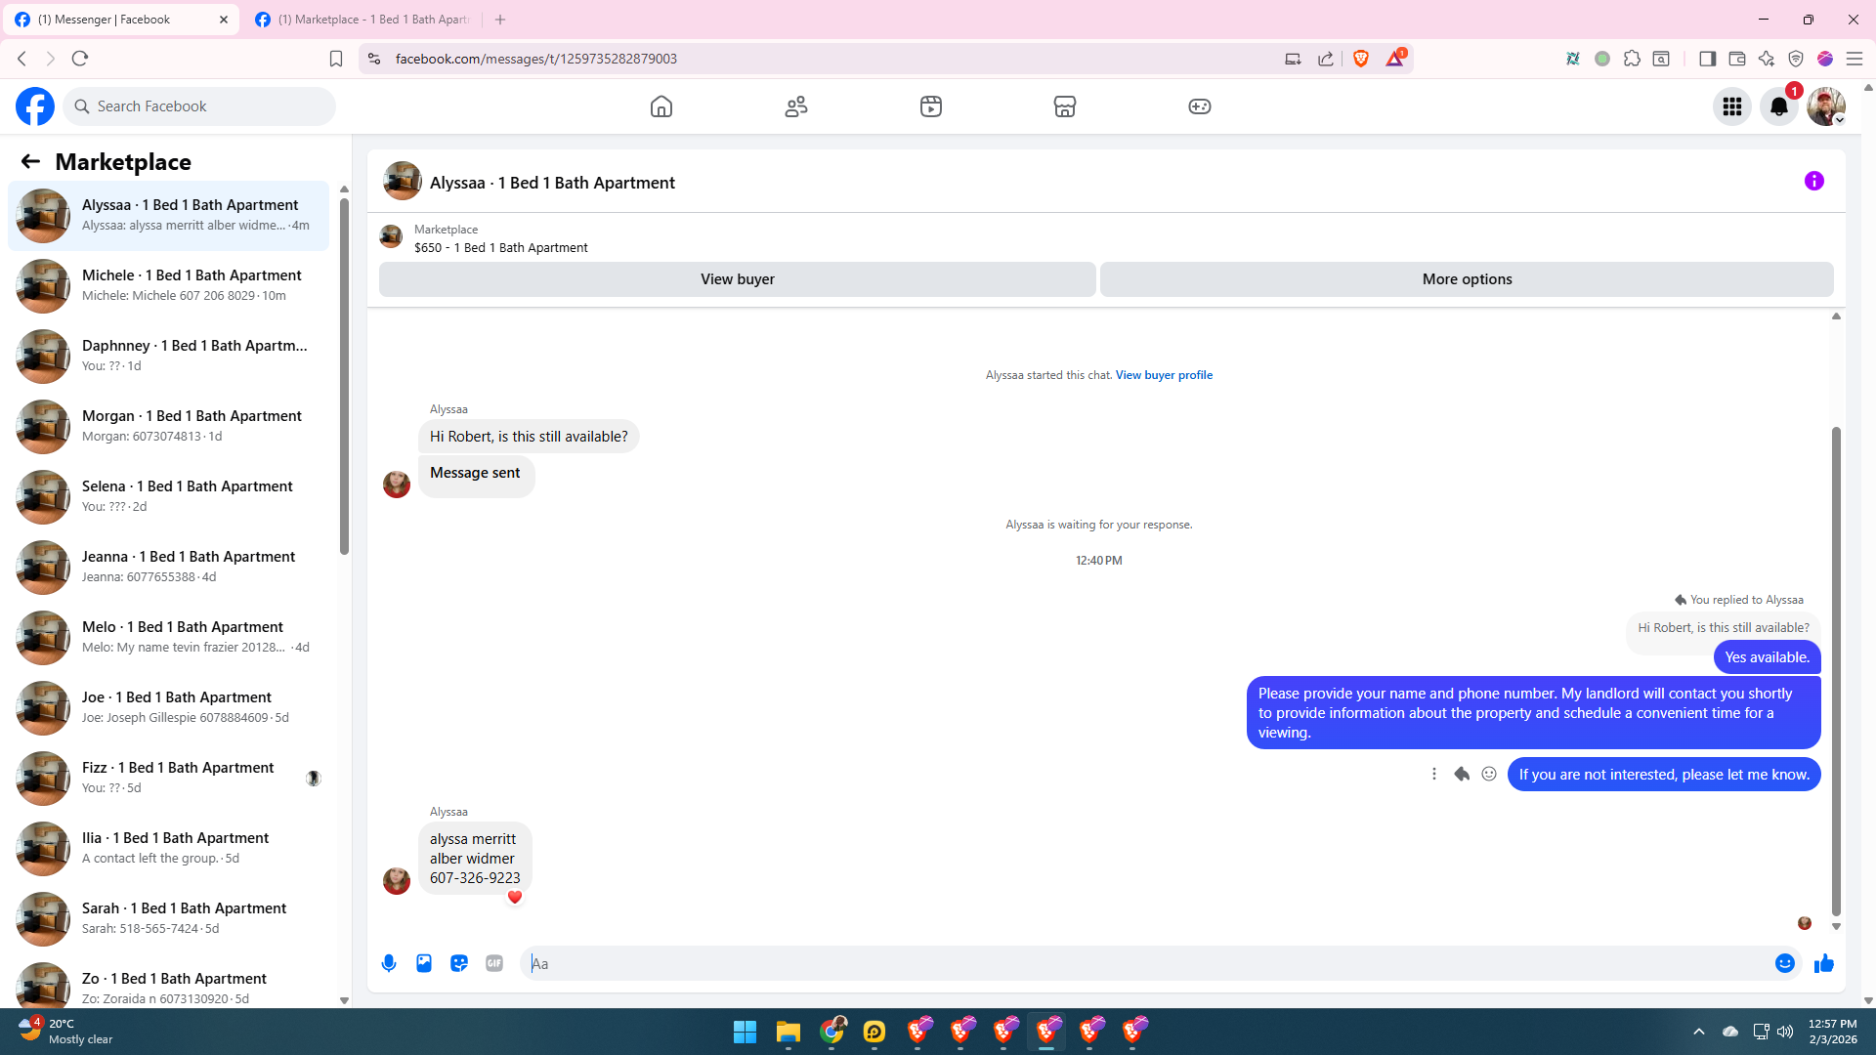This screenshot has height=1055, width=1876.
Task: Switch to the Marketplace listing browser tab
Action: (x=371, y=20)
